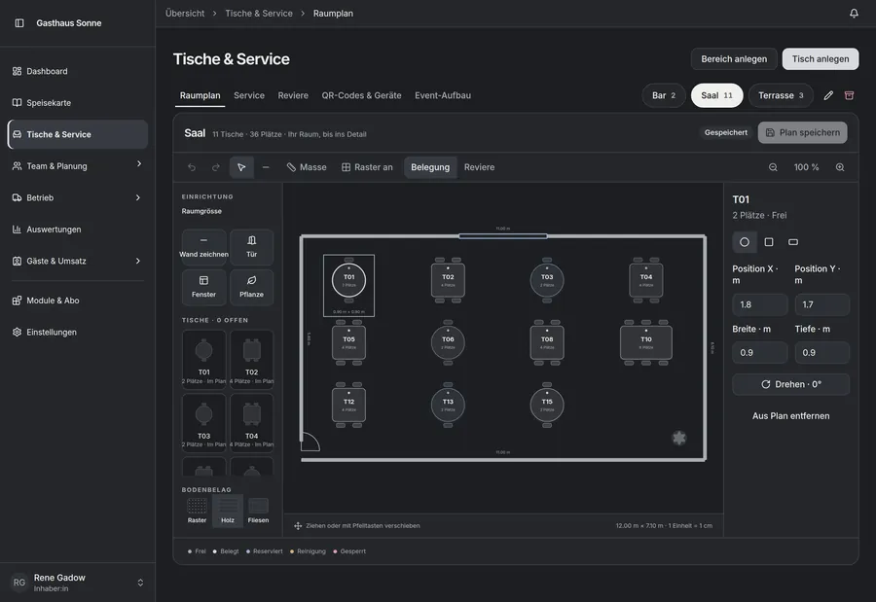The height and width of the screenshot is (602, 876).
Task: Switch to the Terrasse area
Action: (781, 95)
